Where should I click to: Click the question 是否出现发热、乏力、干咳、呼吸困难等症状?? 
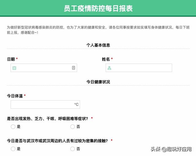tap(47, 119)
